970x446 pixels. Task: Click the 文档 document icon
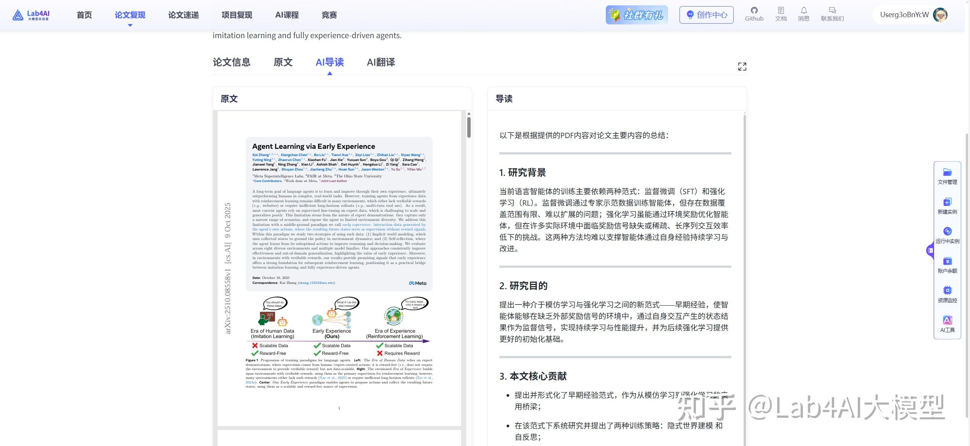(x=781, y=11)
